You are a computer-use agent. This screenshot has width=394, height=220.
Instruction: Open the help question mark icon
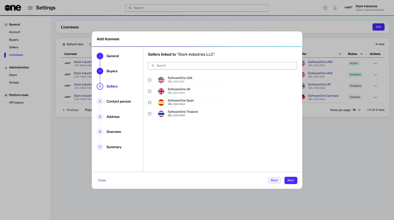pos(325,8)
